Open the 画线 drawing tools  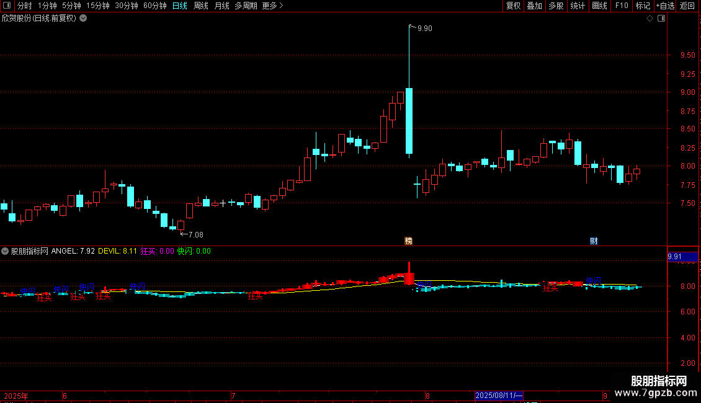pyautogui.click(x=599, y=6)
